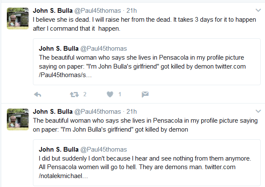Click the 21h timestamp on second tweet
This screenshot has width=265, height=187.
pos(132,112)
